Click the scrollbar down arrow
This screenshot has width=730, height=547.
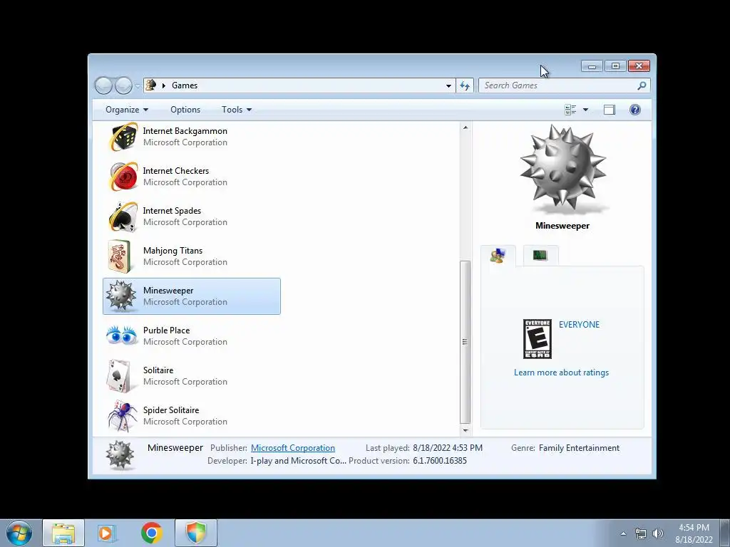pos(465,431)
